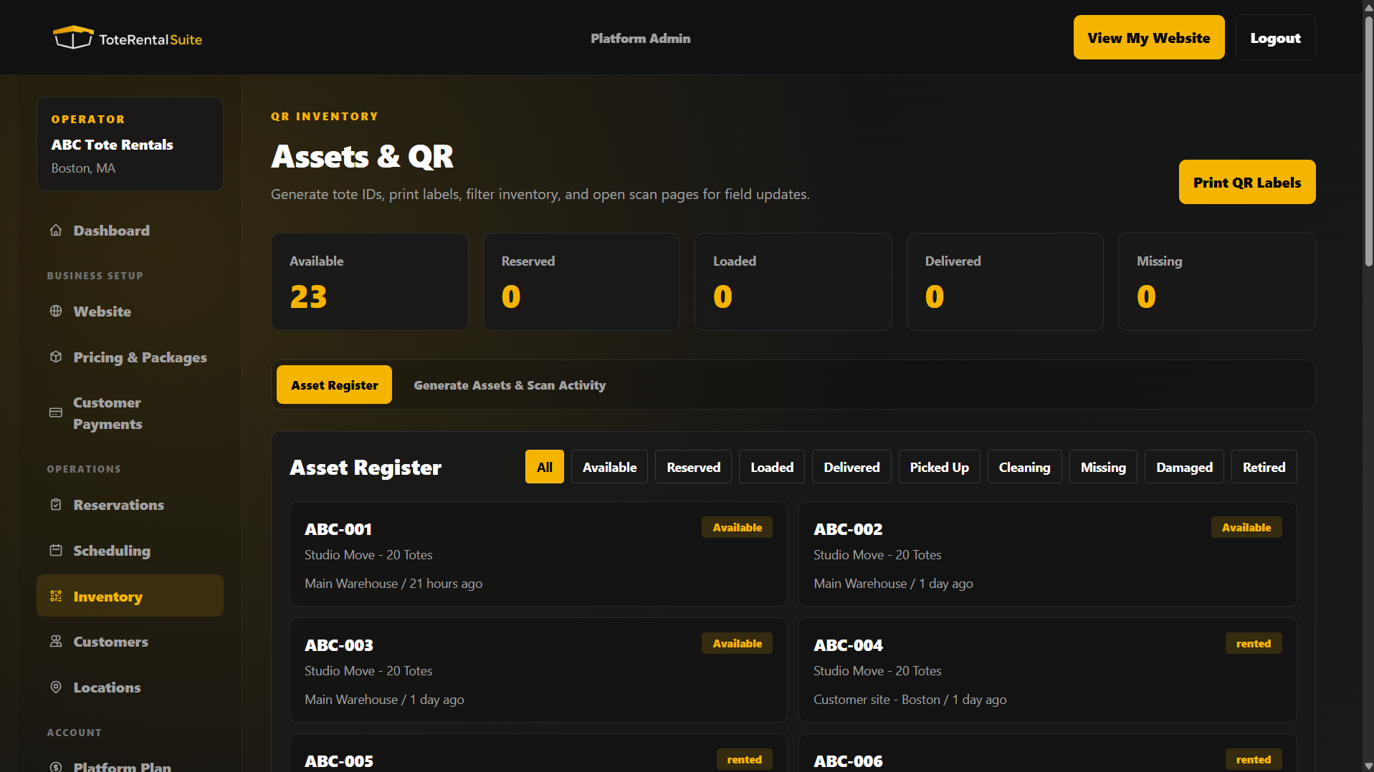Screen dimensions: 1374x772
Task: Click the ABC-006 asset title
Action: [848, 761]
